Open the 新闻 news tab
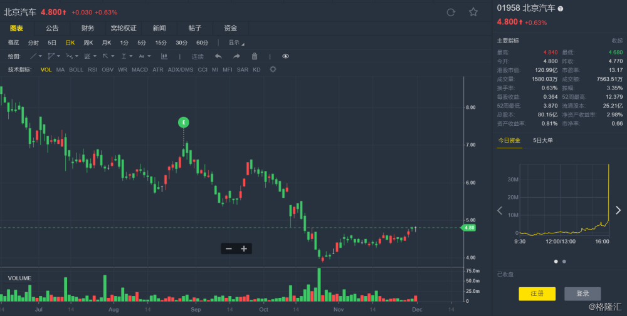Viewport: 627px width, 316px height. 159,28
